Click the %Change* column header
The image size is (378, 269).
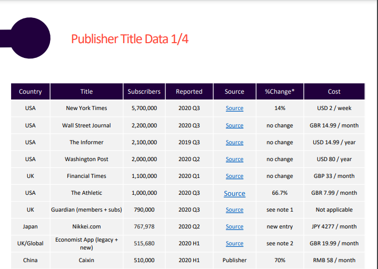point(280,92)
